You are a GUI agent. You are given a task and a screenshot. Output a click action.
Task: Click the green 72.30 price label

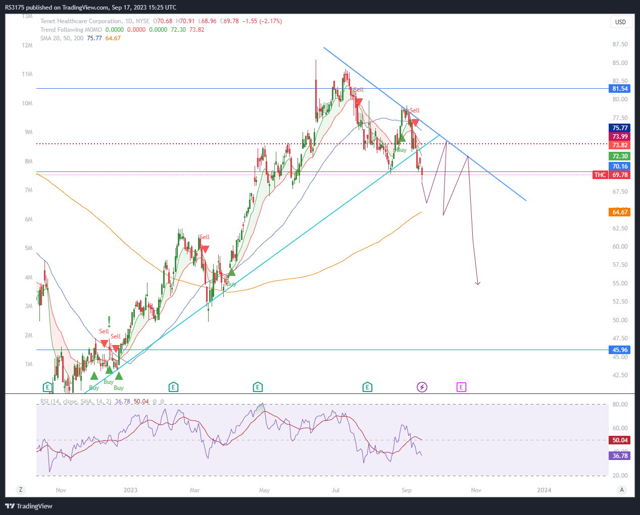620,156
